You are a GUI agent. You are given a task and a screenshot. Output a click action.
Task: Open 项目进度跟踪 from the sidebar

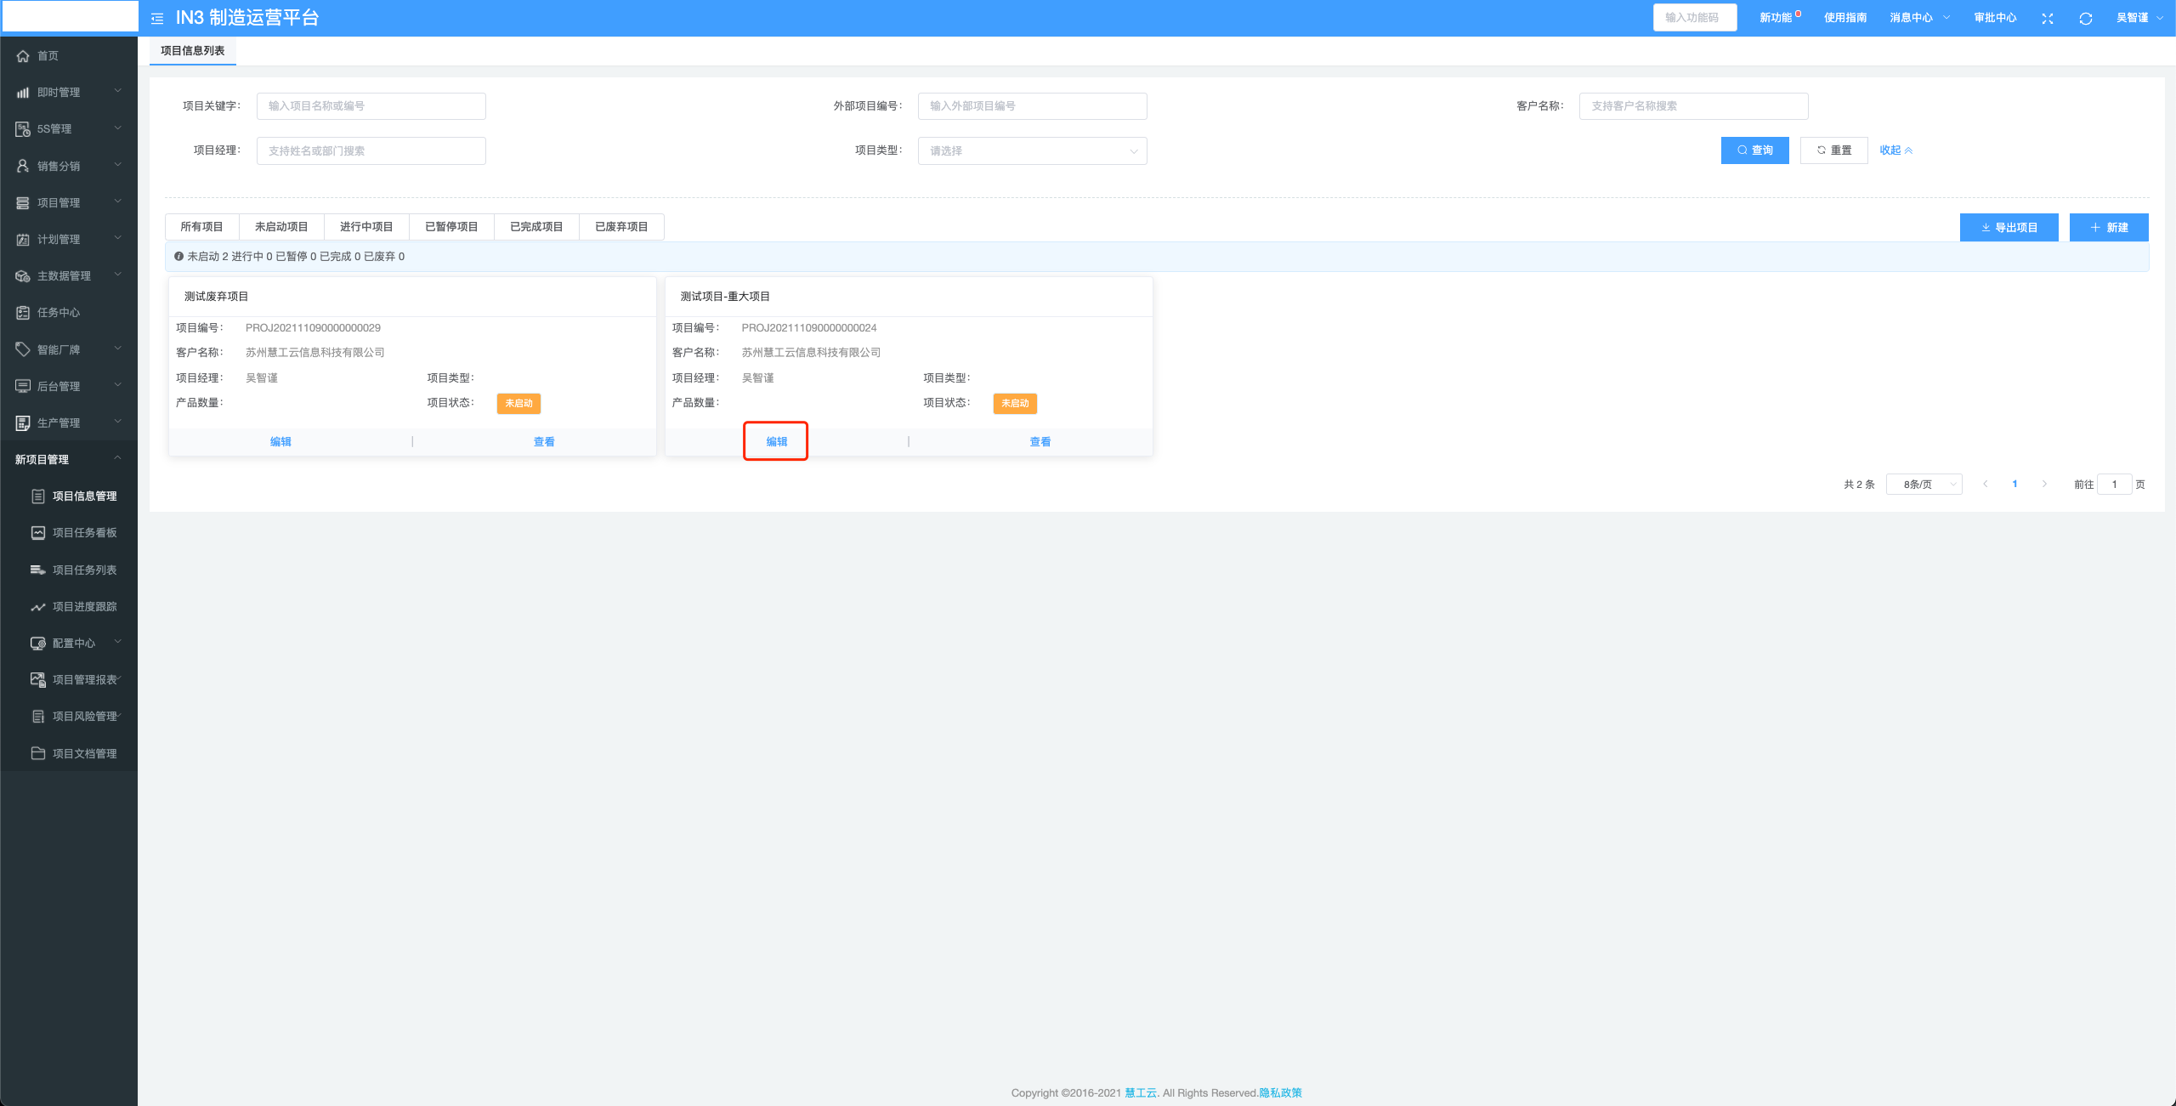click(x=84, y=607)
